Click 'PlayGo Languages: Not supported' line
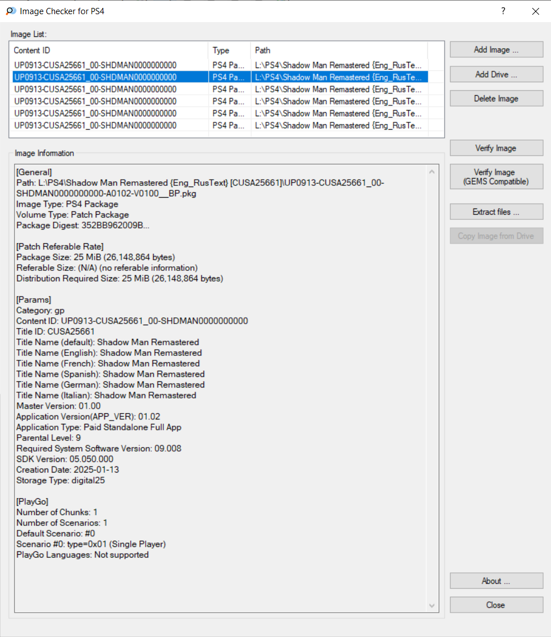The width and height of the screenshot is (551, 637). click(x=83, y=555)
